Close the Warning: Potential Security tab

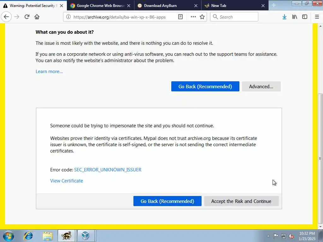click(62, 6)
